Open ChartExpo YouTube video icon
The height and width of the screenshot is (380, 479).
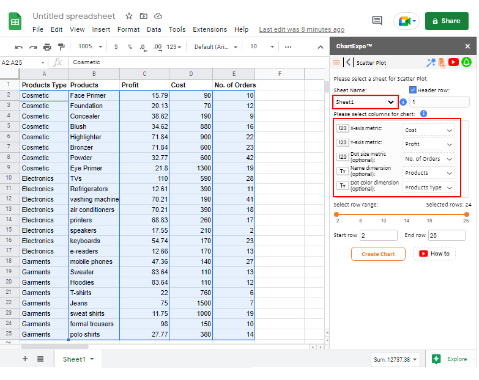pos(454,62)
